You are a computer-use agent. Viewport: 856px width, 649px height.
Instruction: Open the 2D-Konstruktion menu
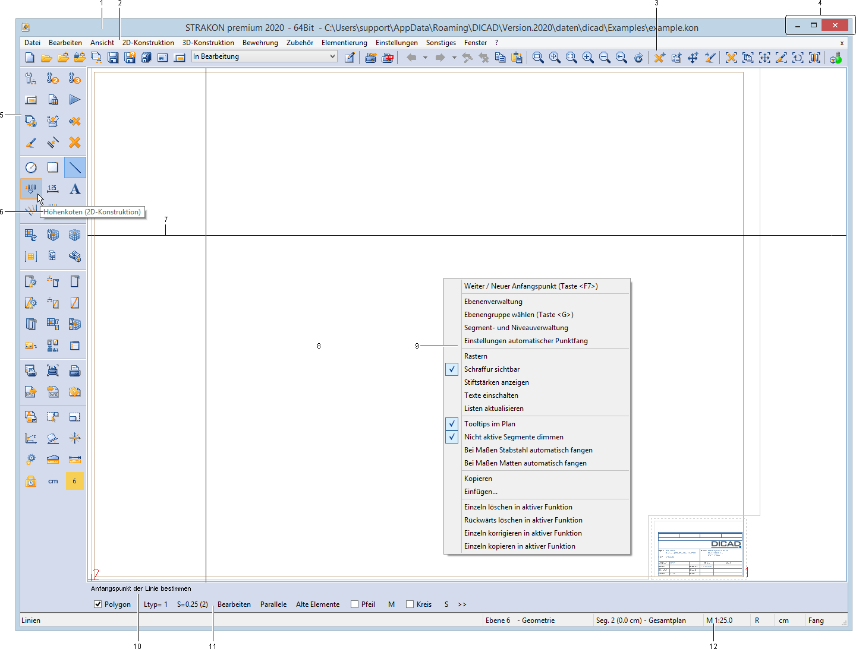pos(148,43)
